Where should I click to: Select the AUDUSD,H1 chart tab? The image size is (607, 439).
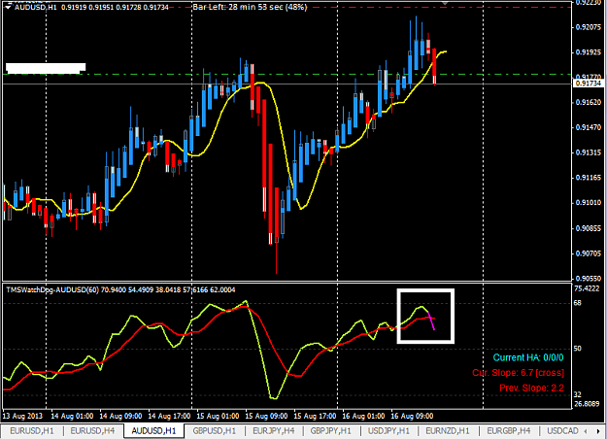click(x=153, y=431)
